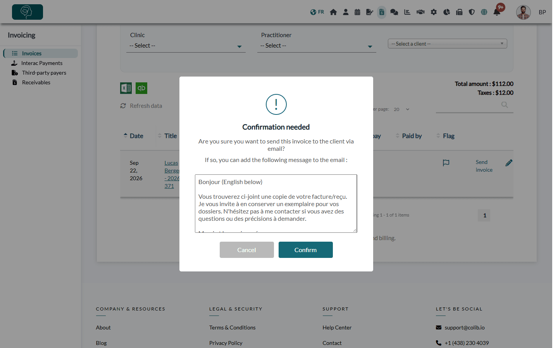
Task: Click the handshake icon
Action: point(420,12)
